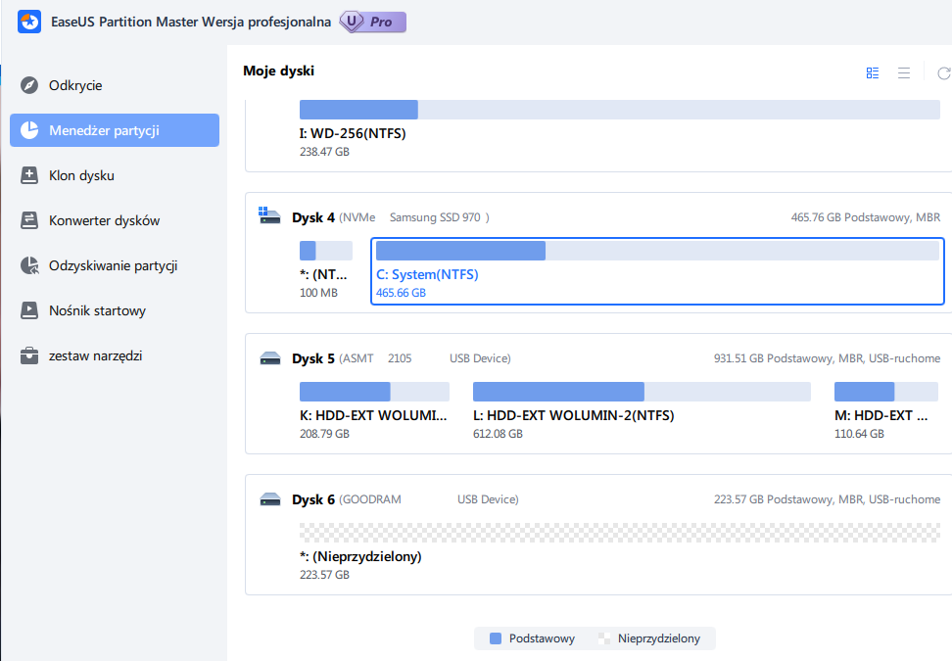The height and width of the screenshot is (661, 952).
Task: Click the *: (Nieprzydzielony) label
Action: point(360,556)
